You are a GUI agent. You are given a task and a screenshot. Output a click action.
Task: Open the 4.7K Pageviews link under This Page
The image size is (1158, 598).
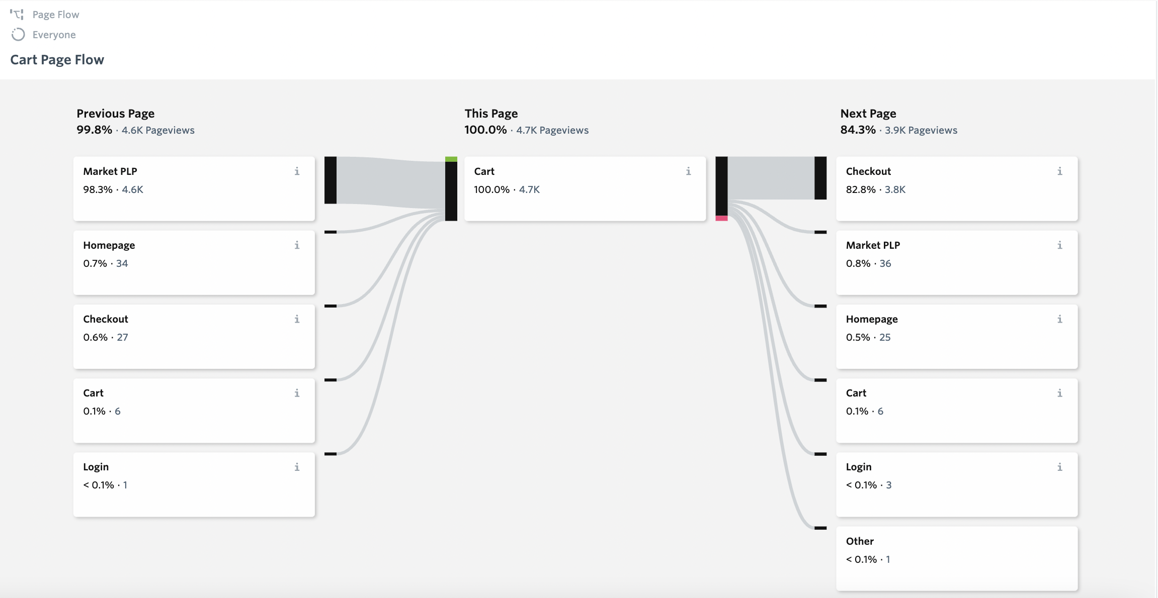(552, 130)
